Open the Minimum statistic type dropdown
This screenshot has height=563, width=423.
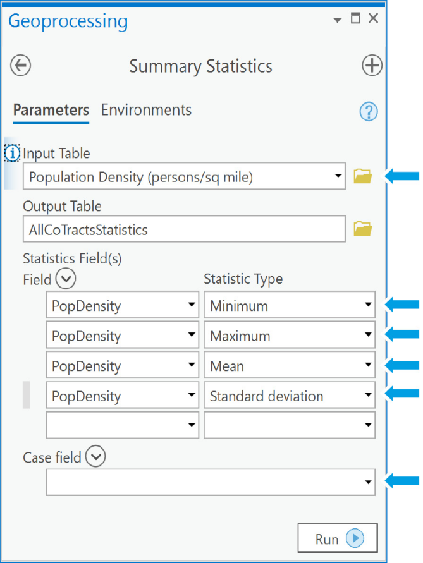pyautogui.click(x=290, y=305)
